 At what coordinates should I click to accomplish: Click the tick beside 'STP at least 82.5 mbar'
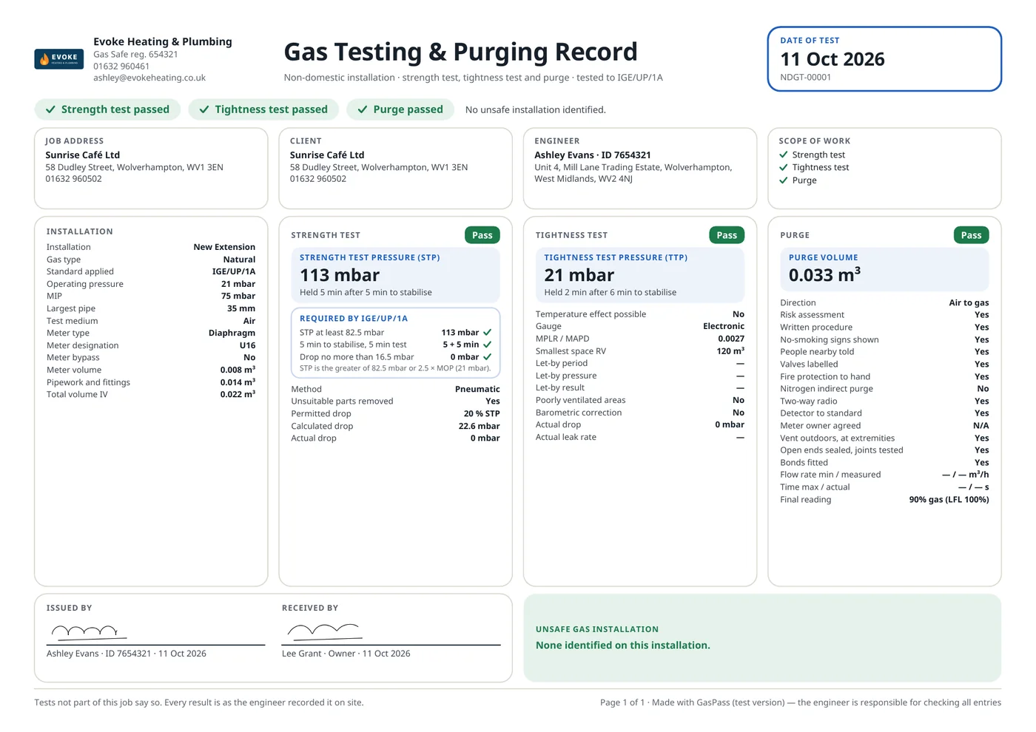point(488,333)
